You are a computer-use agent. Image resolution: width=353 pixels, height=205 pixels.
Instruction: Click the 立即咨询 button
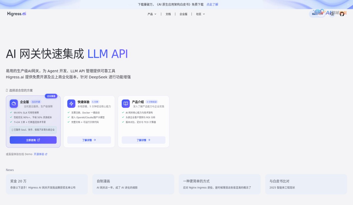click(x=33, y=140)
